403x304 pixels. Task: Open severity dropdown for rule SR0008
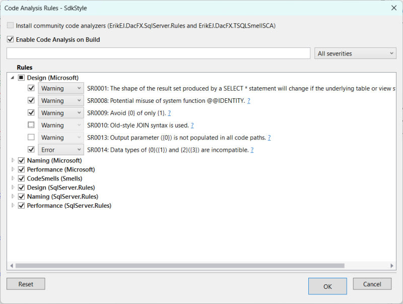[x=61, y=101]
